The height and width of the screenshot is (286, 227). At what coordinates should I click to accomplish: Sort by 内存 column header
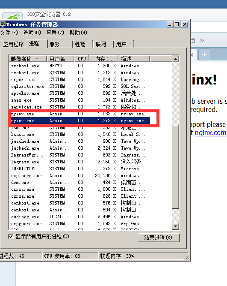tap(103, 59)
